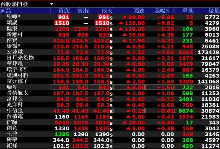Select the 長榮航太 stock name
220x149 pixels.
(x=18, y=93)
